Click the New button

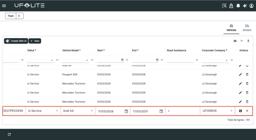(x=35, y=41)
